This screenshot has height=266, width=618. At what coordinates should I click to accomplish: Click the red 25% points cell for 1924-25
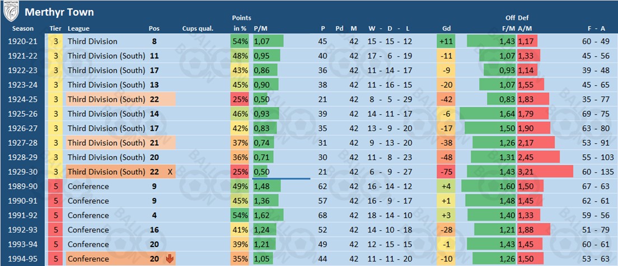[240, 99]
